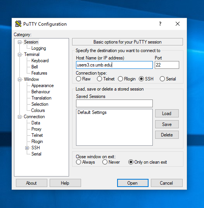Collapse the Window tree node
The height and width of the screenshot is (208, 204).
click(x=19, y=79)
